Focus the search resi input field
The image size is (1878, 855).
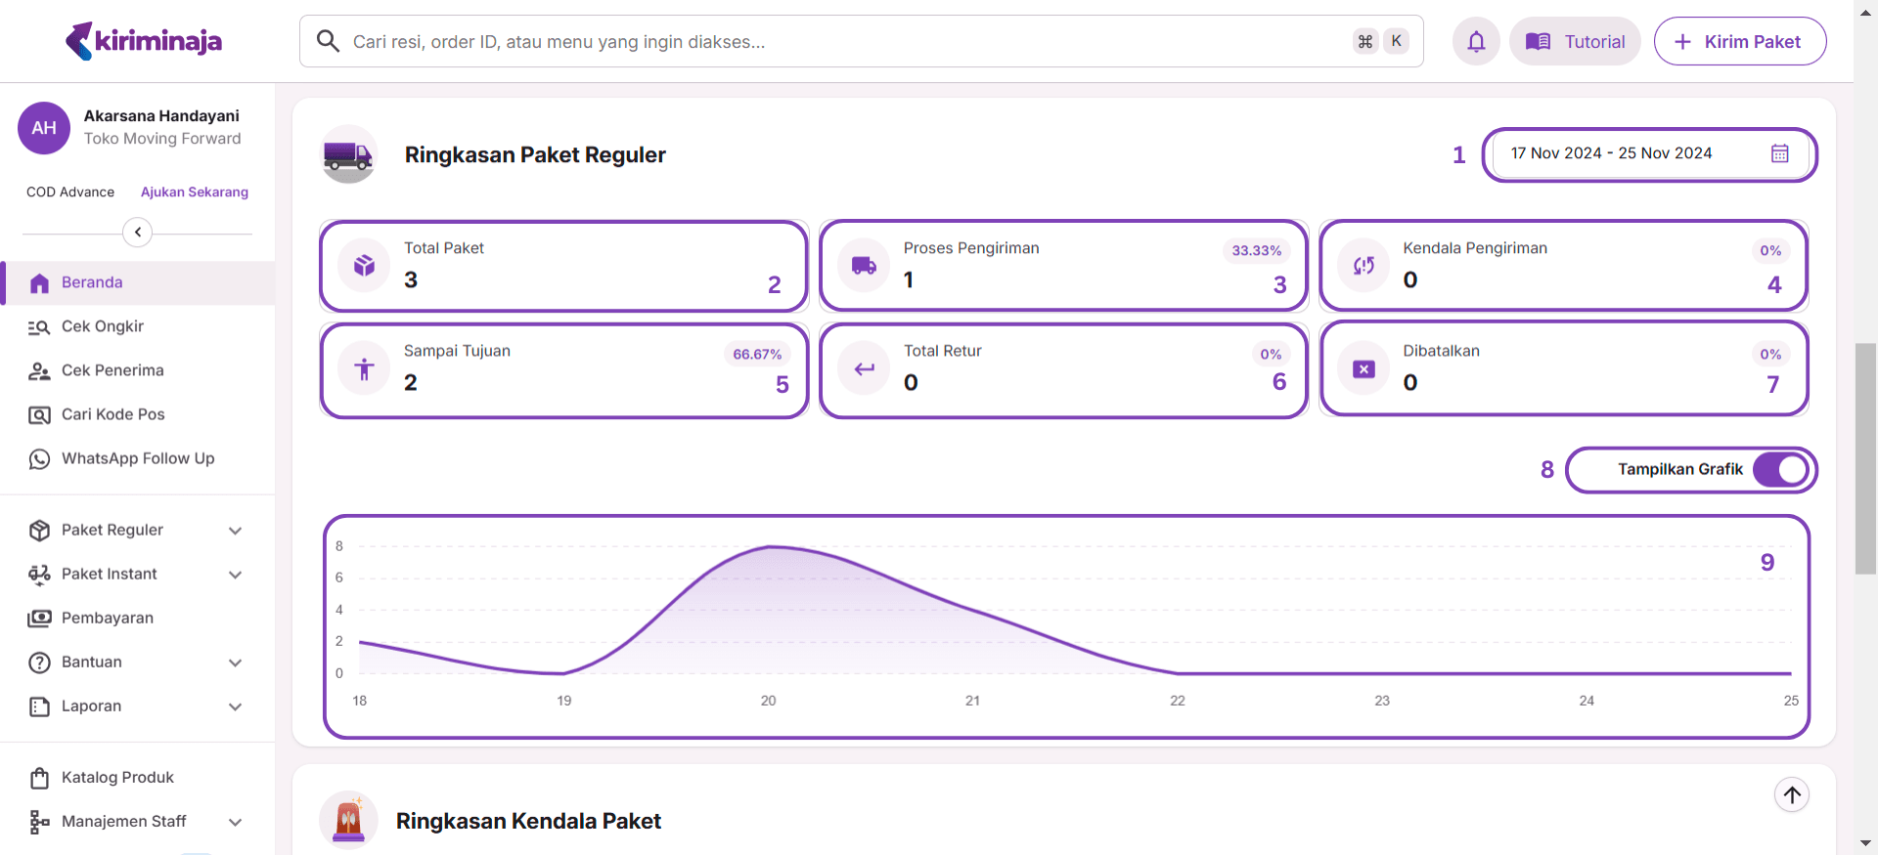pos(841,42)
